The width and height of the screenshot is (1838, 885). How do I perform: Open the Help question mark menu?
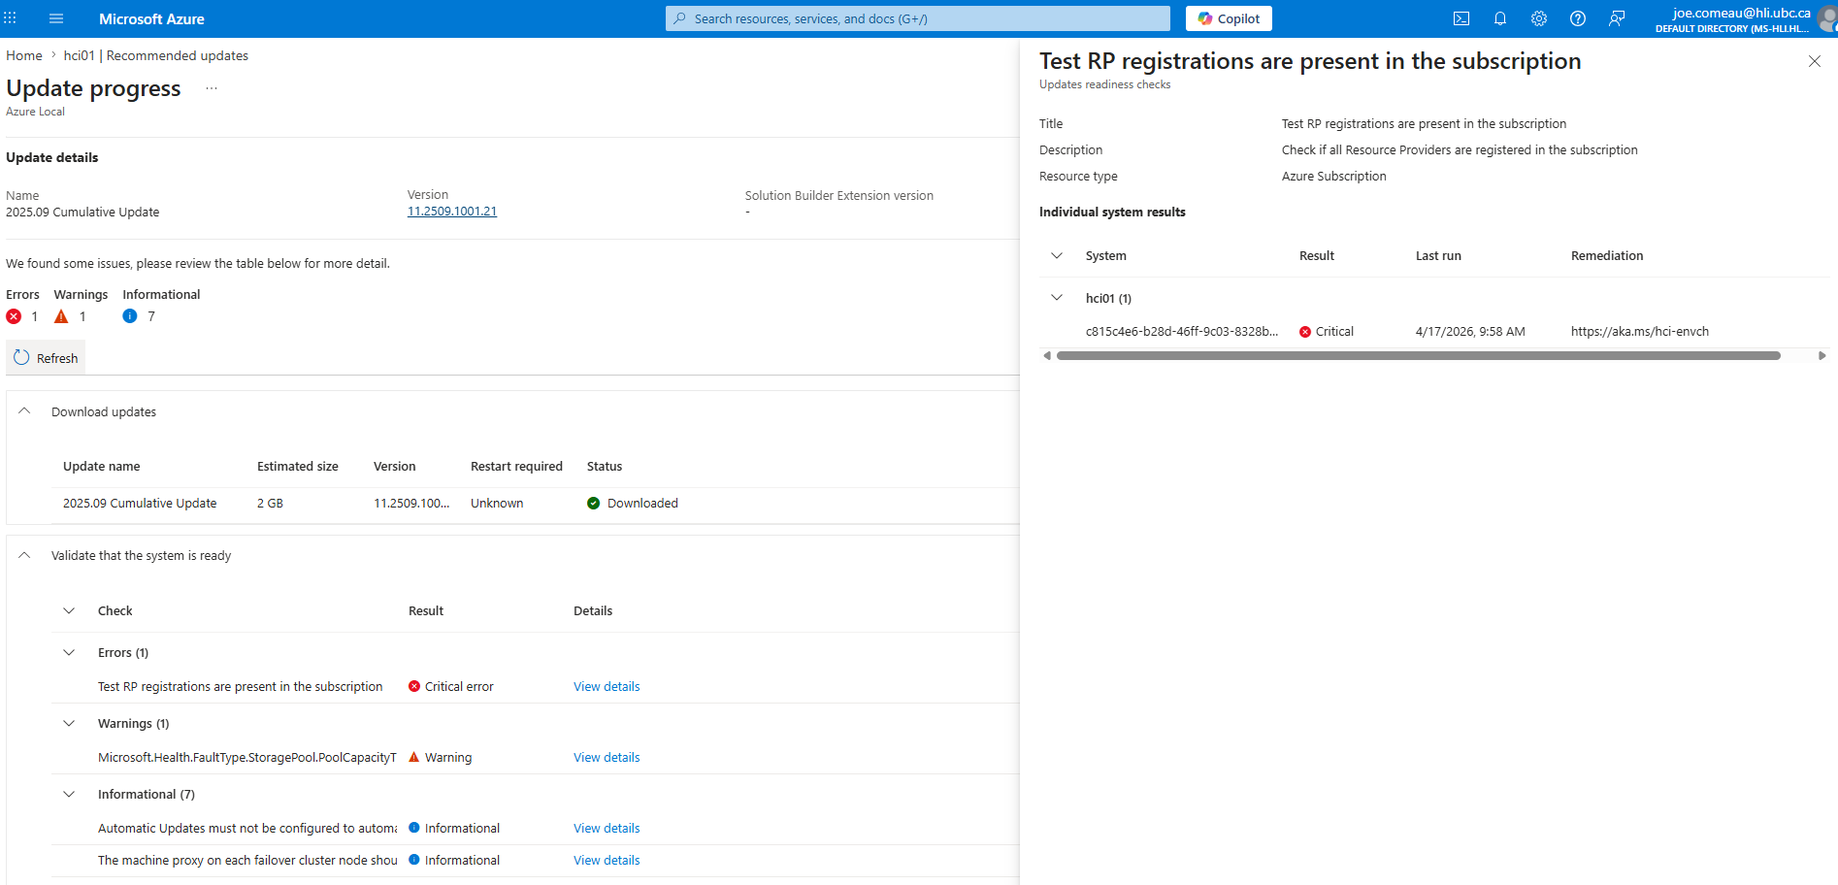[1578, 18]
